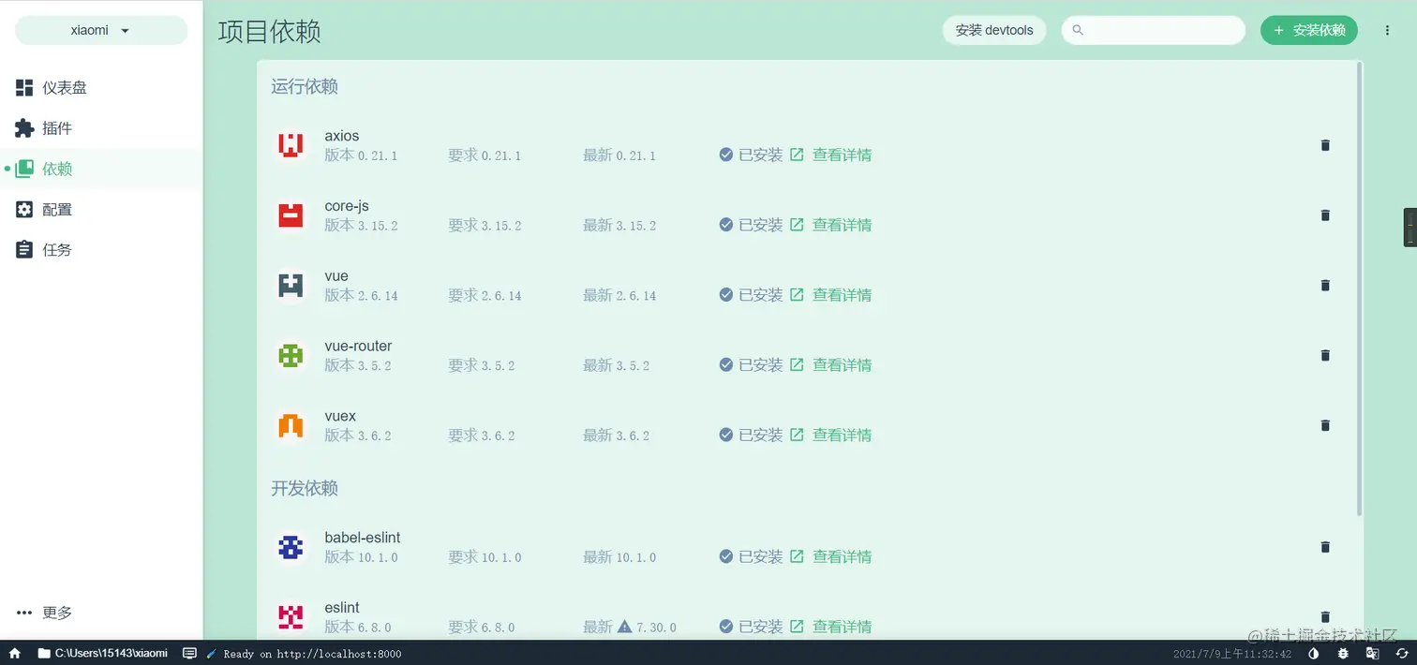1417x665 pixels.
Task: Click the eslint package logo
Action: pos(291,617)
